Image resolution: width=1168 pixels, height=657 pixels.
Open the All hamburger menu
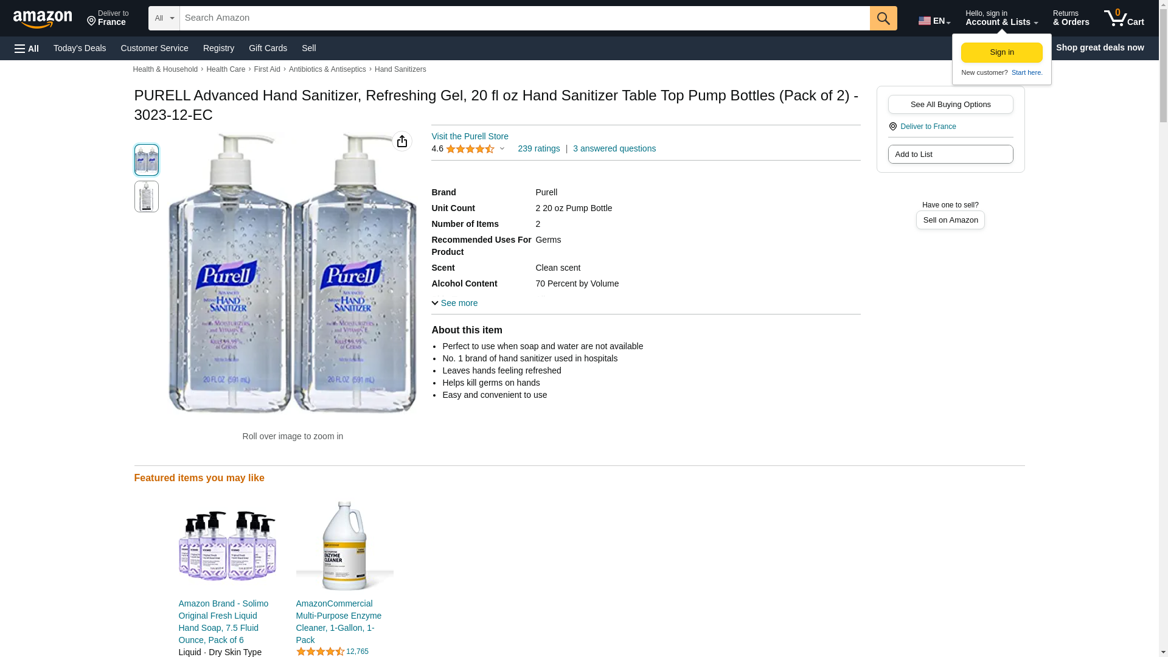click(27, 49)
